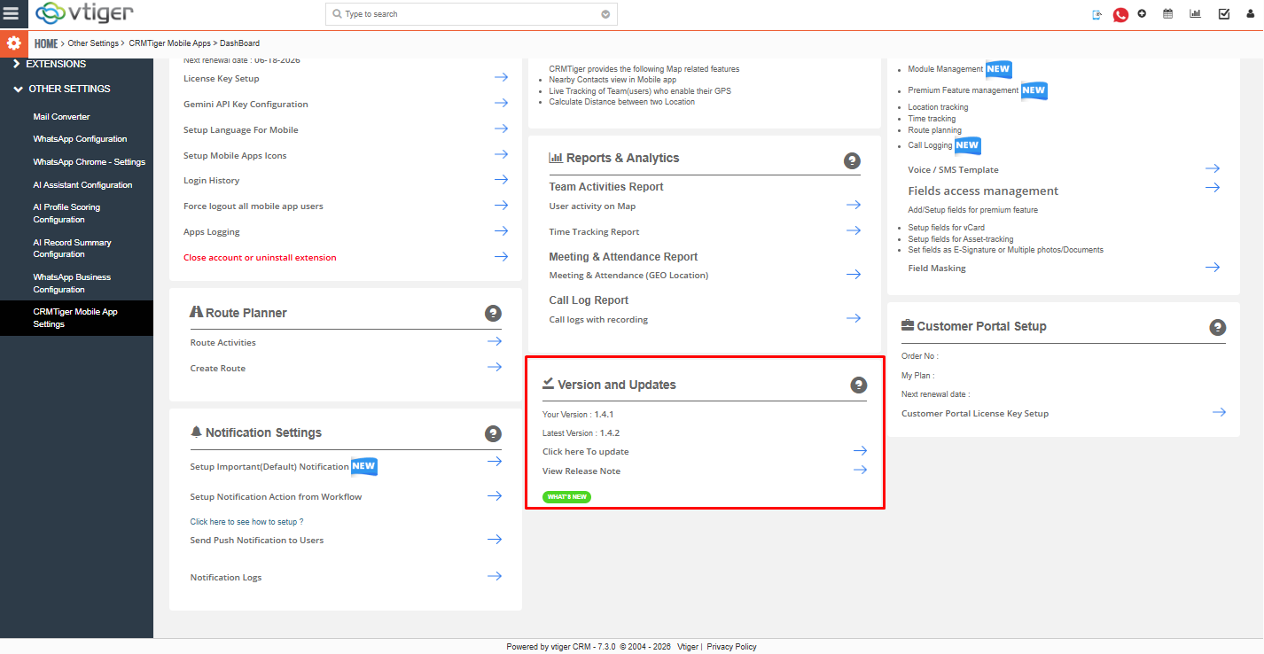Image resolution: width=1264 pixels, height=654 pixels.
Task: Click the red phone call icon
Action: (1120, 14)
